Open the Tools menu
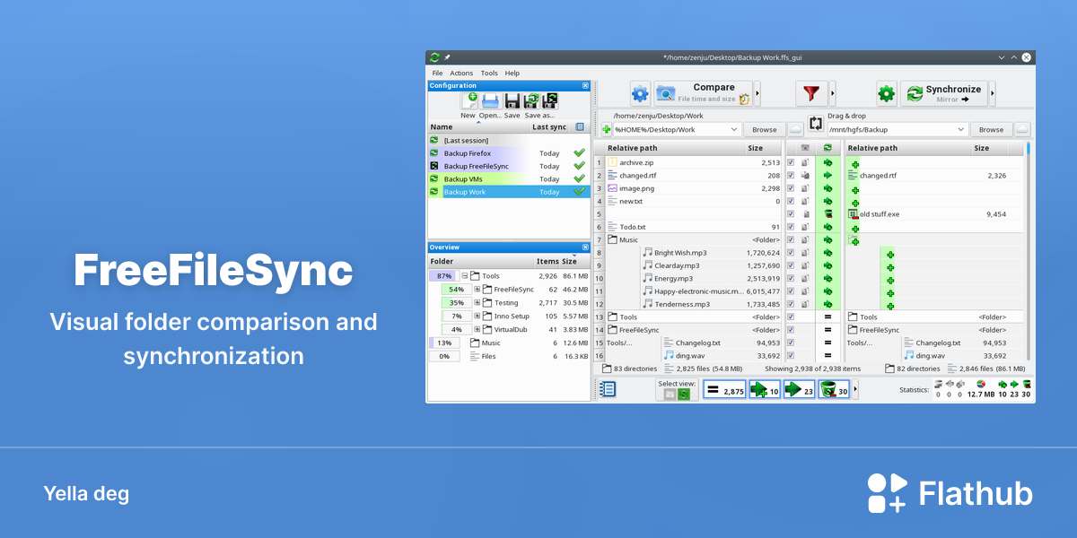 coord(489,73)
